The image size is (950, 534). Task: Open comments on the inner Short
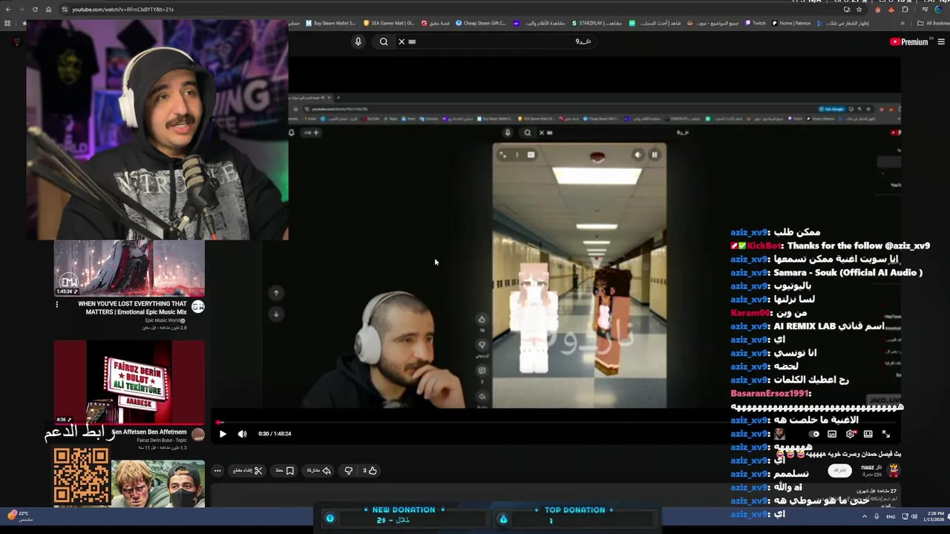(x=482, y=370)
